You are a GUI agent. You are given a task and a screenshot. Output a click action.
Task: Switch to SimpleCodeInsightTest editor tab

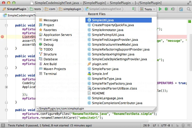click(20, 15)
